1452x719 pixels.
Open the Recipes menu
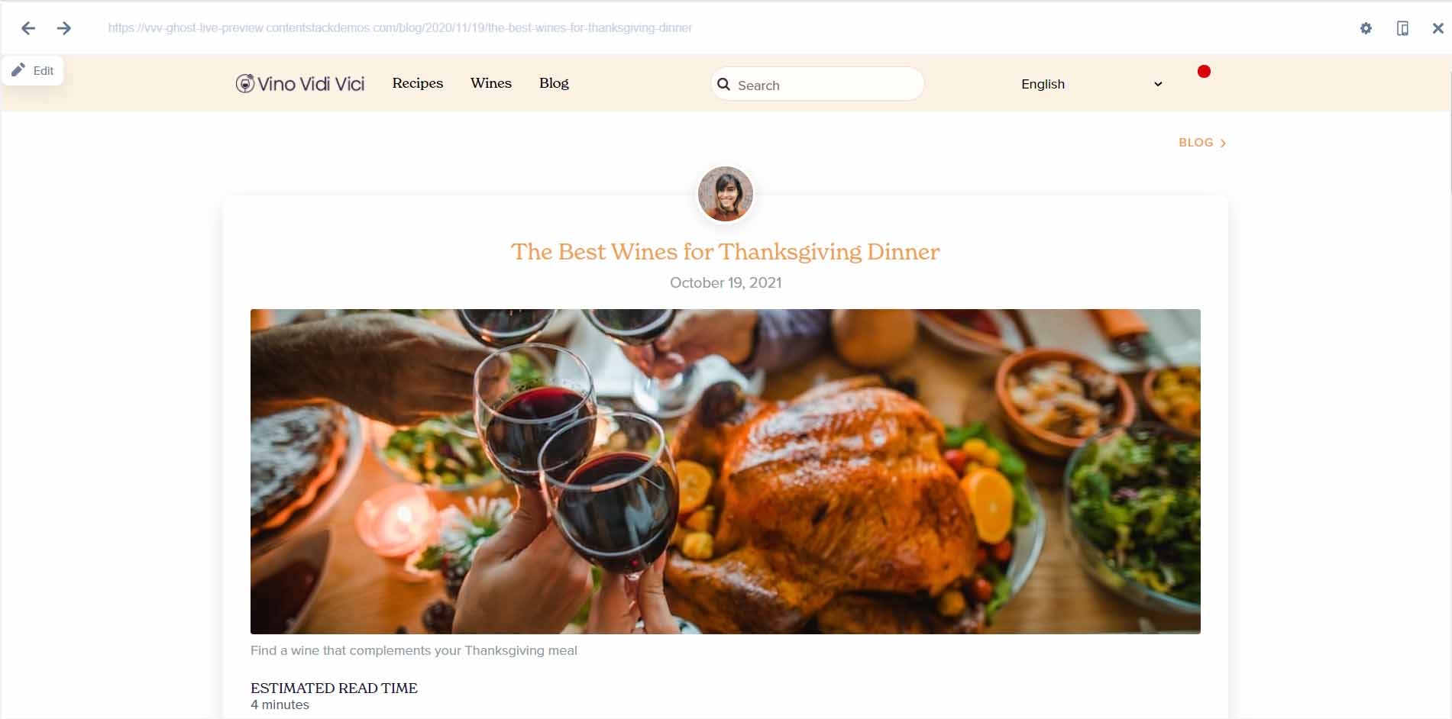point(418,83)
